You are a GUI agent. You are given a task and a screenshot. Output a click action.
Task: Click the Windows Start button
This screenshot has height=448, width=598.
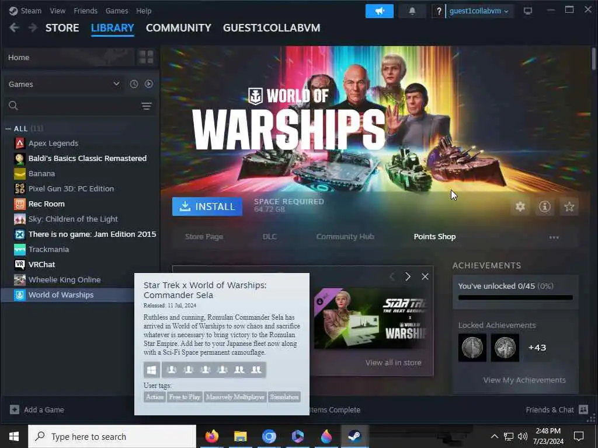[x=14, y=436]
